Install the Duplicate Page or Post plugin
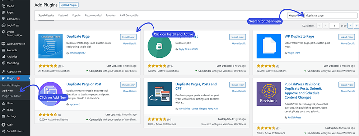Screen dimensions: 359x136 pyautogui.click(x=128, y=85)
